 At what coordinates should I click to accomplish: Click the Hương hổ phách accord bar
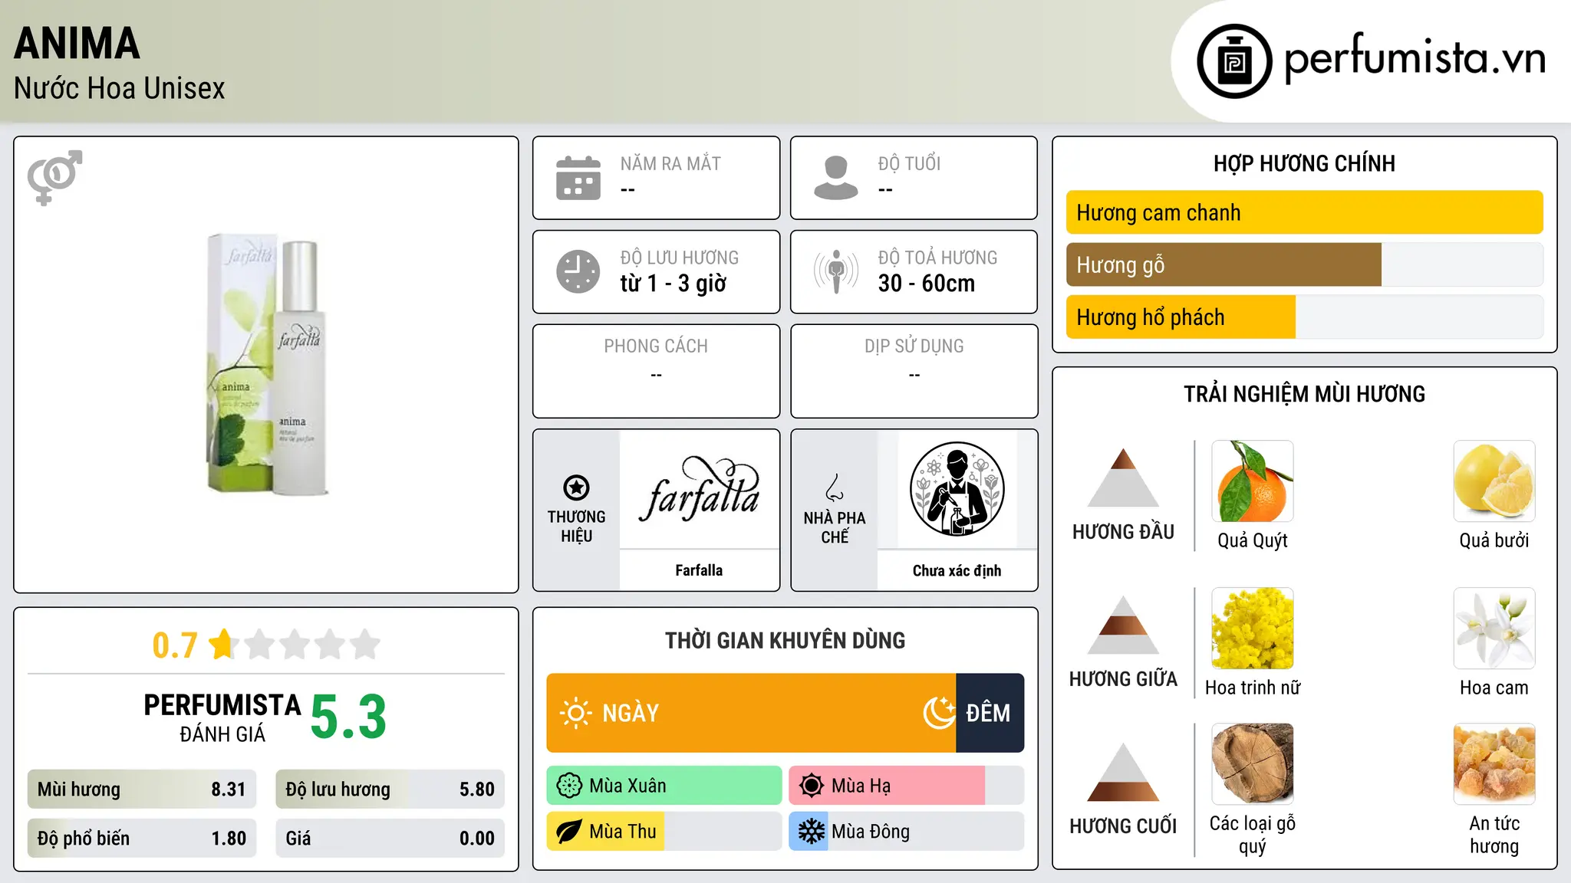[1305, 317]
